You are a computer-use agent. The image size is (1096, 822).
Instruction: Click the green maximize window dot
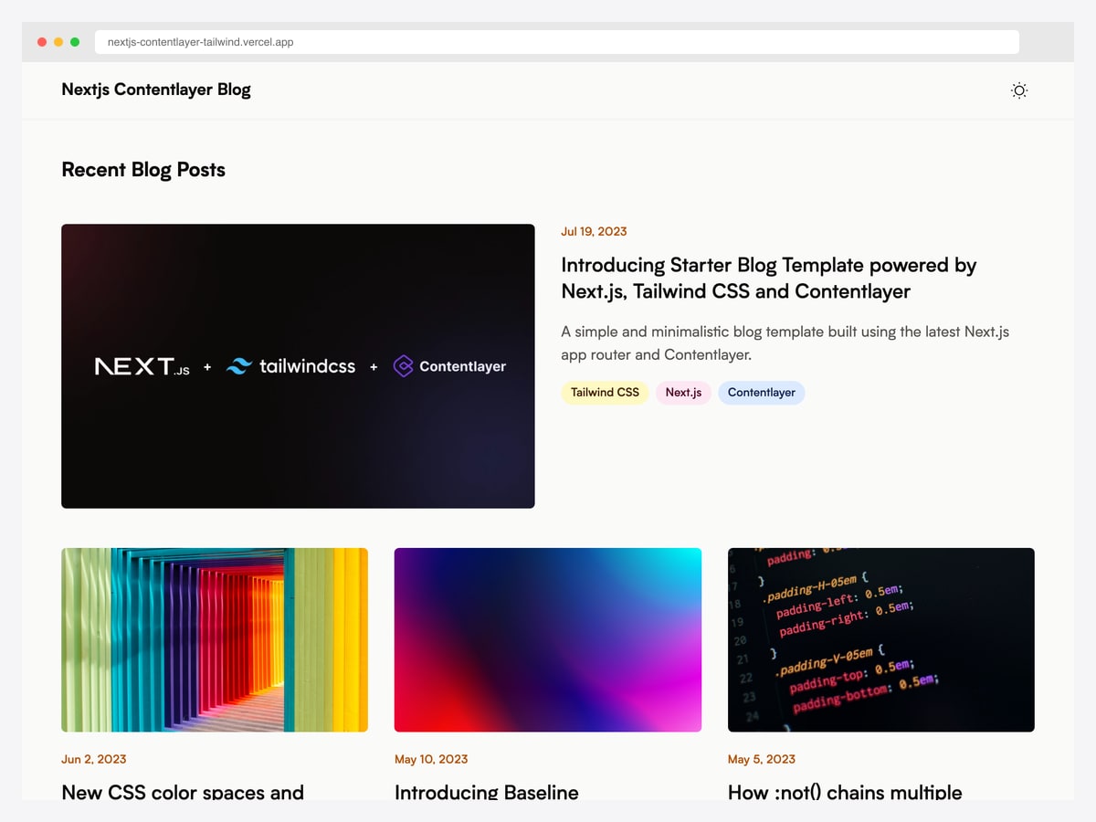coord(75,42)
